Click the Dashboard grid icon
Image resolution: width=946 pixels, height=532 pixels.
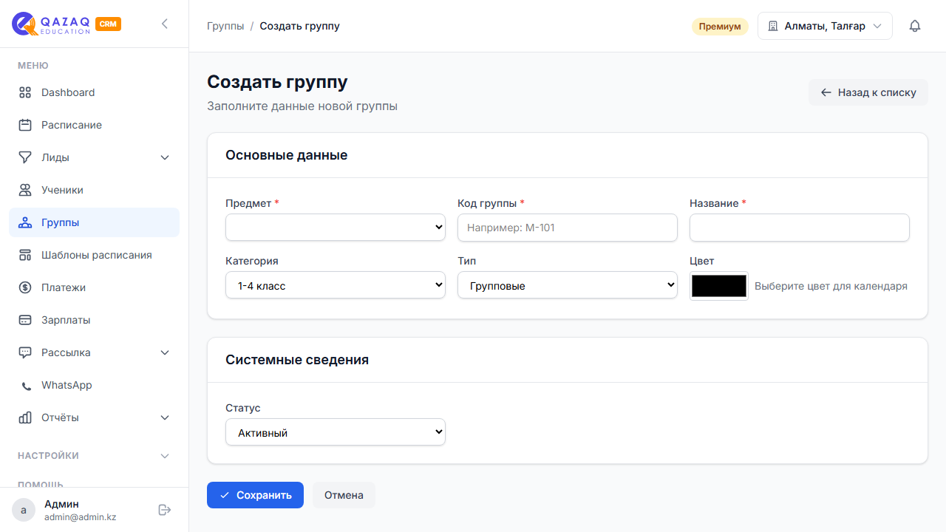point(25,92)
